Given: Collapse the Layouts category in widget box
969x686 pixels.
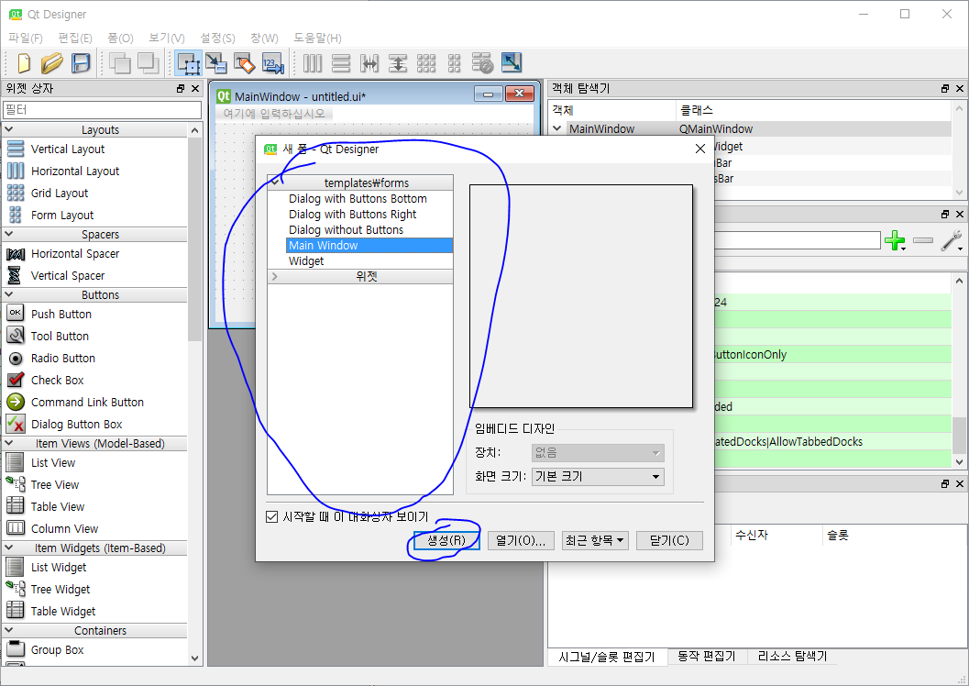Looking at the screenshot, I should [9, 130].
